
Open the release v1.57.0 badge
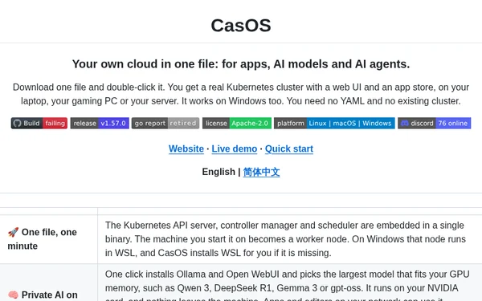pos(100,123)
